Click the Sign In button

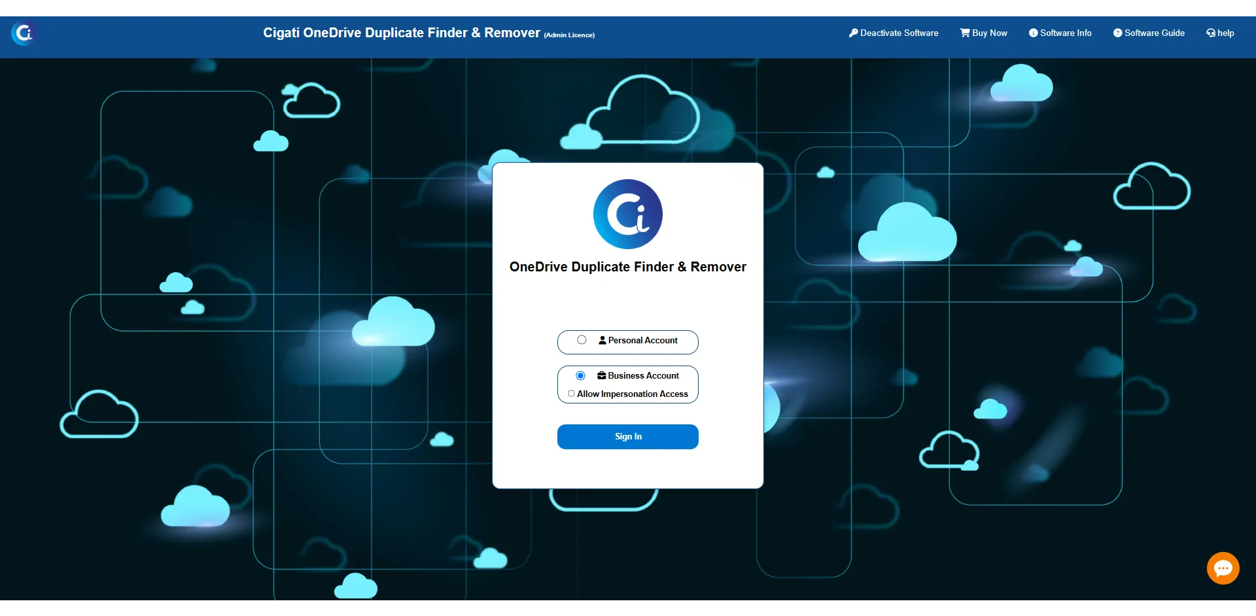(627, 437)
